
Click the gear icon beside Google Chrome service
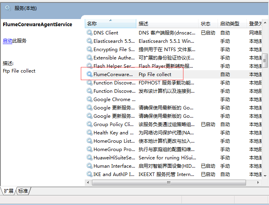pos(90,99)
